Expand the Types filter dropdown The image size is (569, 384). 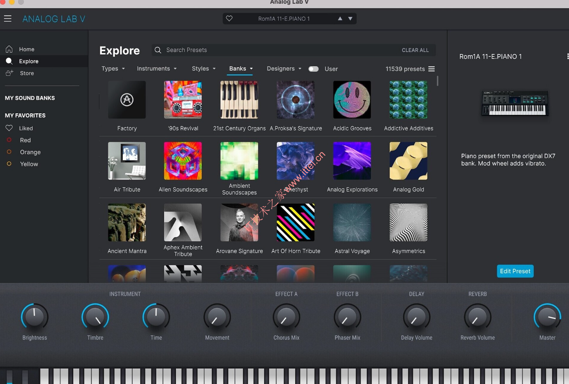[x=113, y=69]
